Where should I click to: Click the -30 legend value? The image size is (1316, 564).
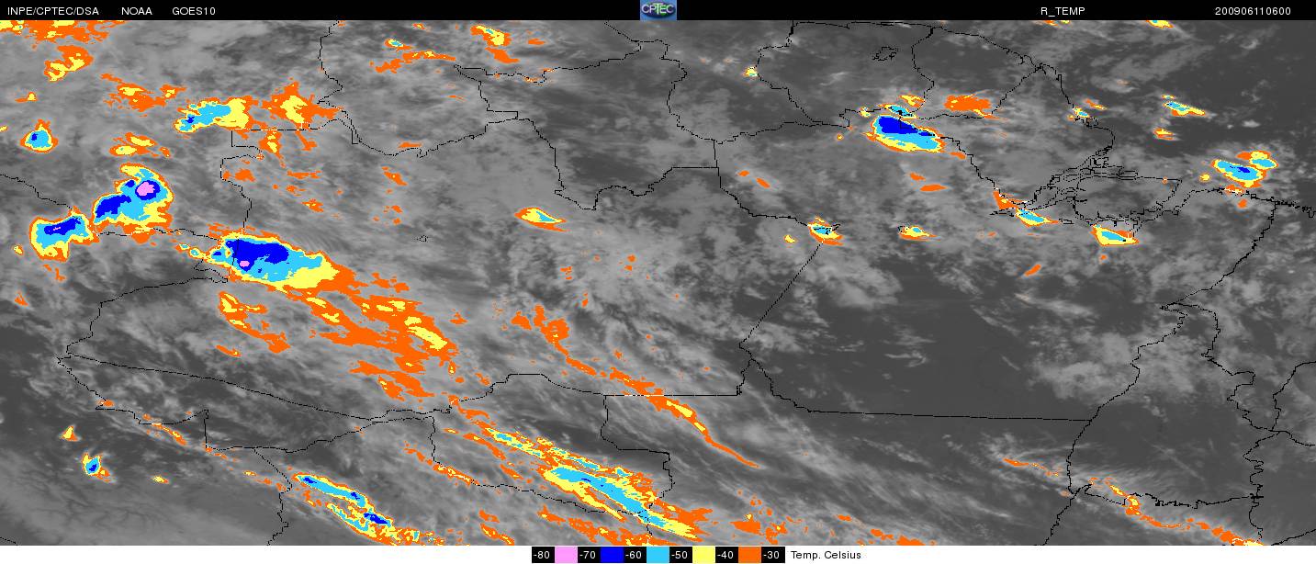772,555
